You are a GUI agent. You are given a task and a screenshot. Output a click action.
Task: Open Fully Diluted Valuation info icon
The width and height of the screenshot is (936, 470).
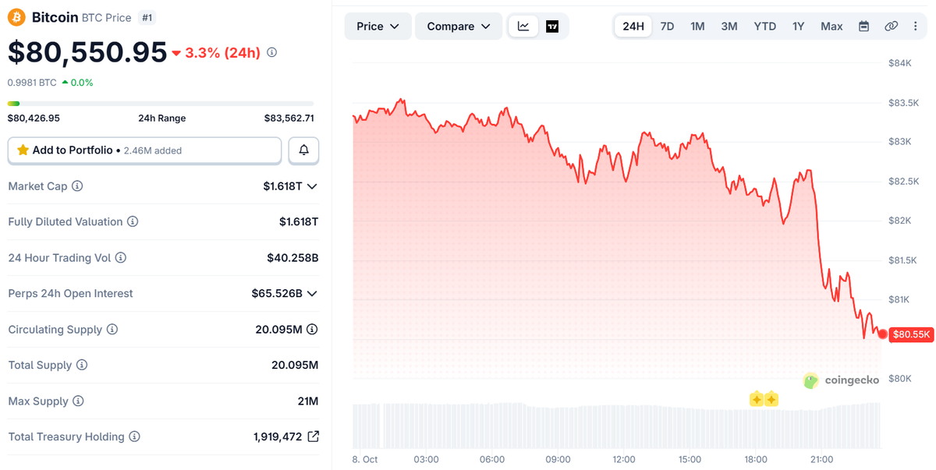click(x=133, y=222)
